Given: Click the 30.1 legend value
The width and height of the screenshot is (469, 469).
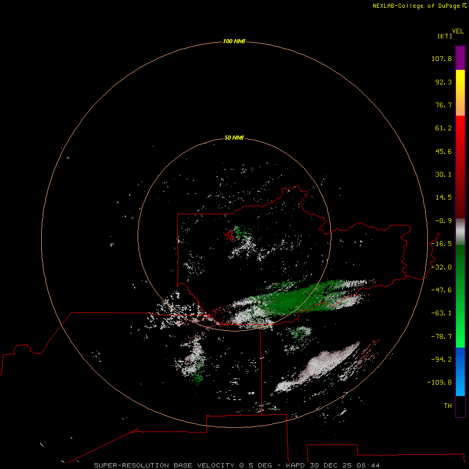Looking at the screenshot, I should (x=443, y=175).
